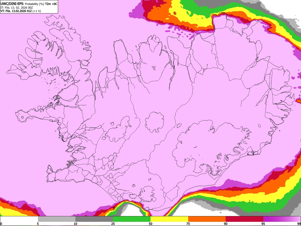Viewport: 301px width, 226px height.
Task: Click the 'T2m <0C' parameter label
Action: (x=51, y=4)
